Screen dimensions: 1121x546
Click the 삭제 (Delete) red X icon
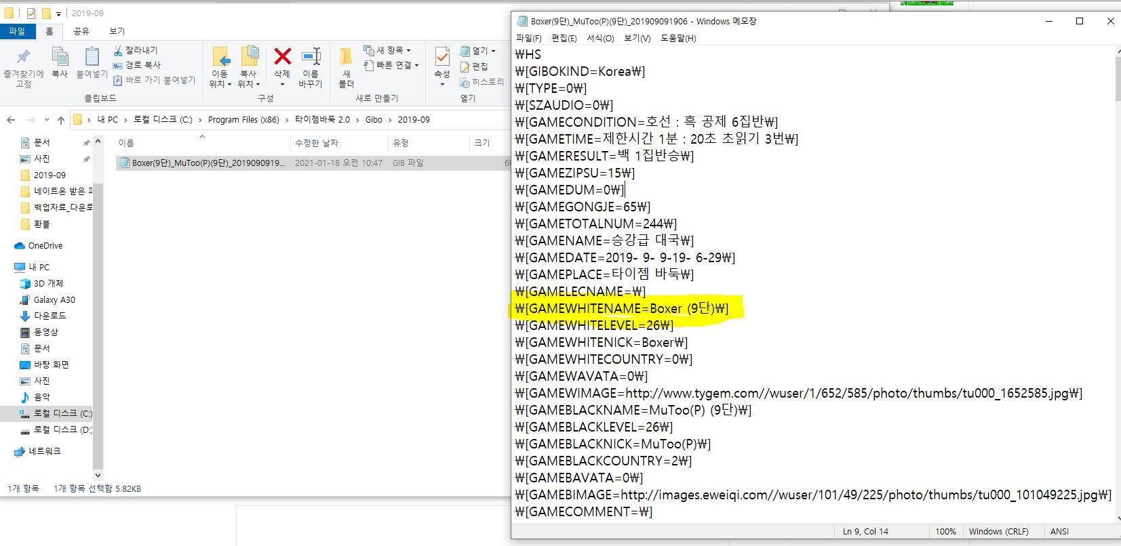[282, 57]
